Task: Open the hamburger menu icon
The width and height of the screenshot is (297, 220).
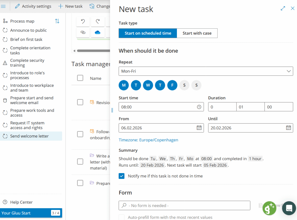Action: 3,6
